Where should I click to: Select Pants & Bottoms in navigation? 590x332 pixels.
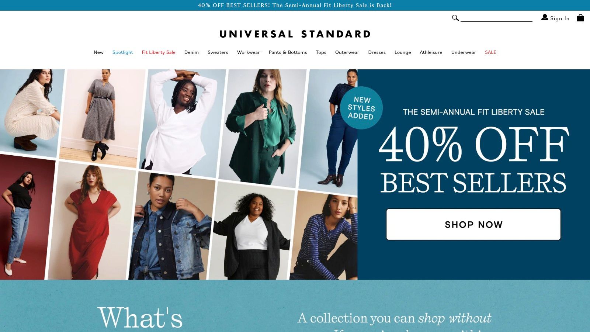point(288,52)
